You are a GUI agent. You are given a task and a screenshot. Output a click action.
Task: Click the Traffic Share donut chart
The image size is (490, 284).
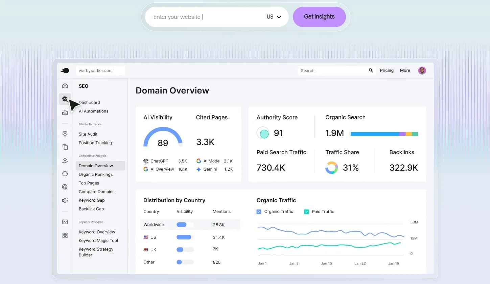pos(332,168)
